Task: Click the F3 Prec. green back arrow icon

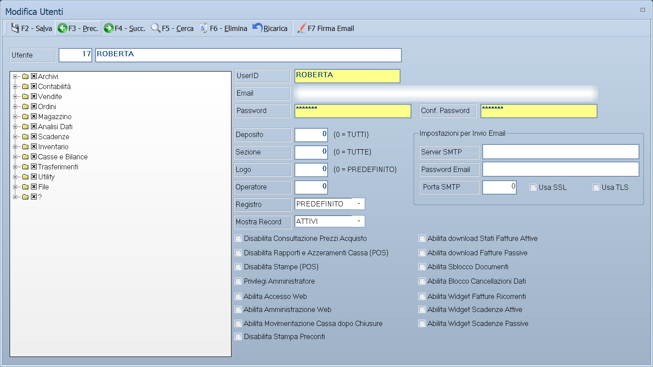Action: [x=62, y=28]
